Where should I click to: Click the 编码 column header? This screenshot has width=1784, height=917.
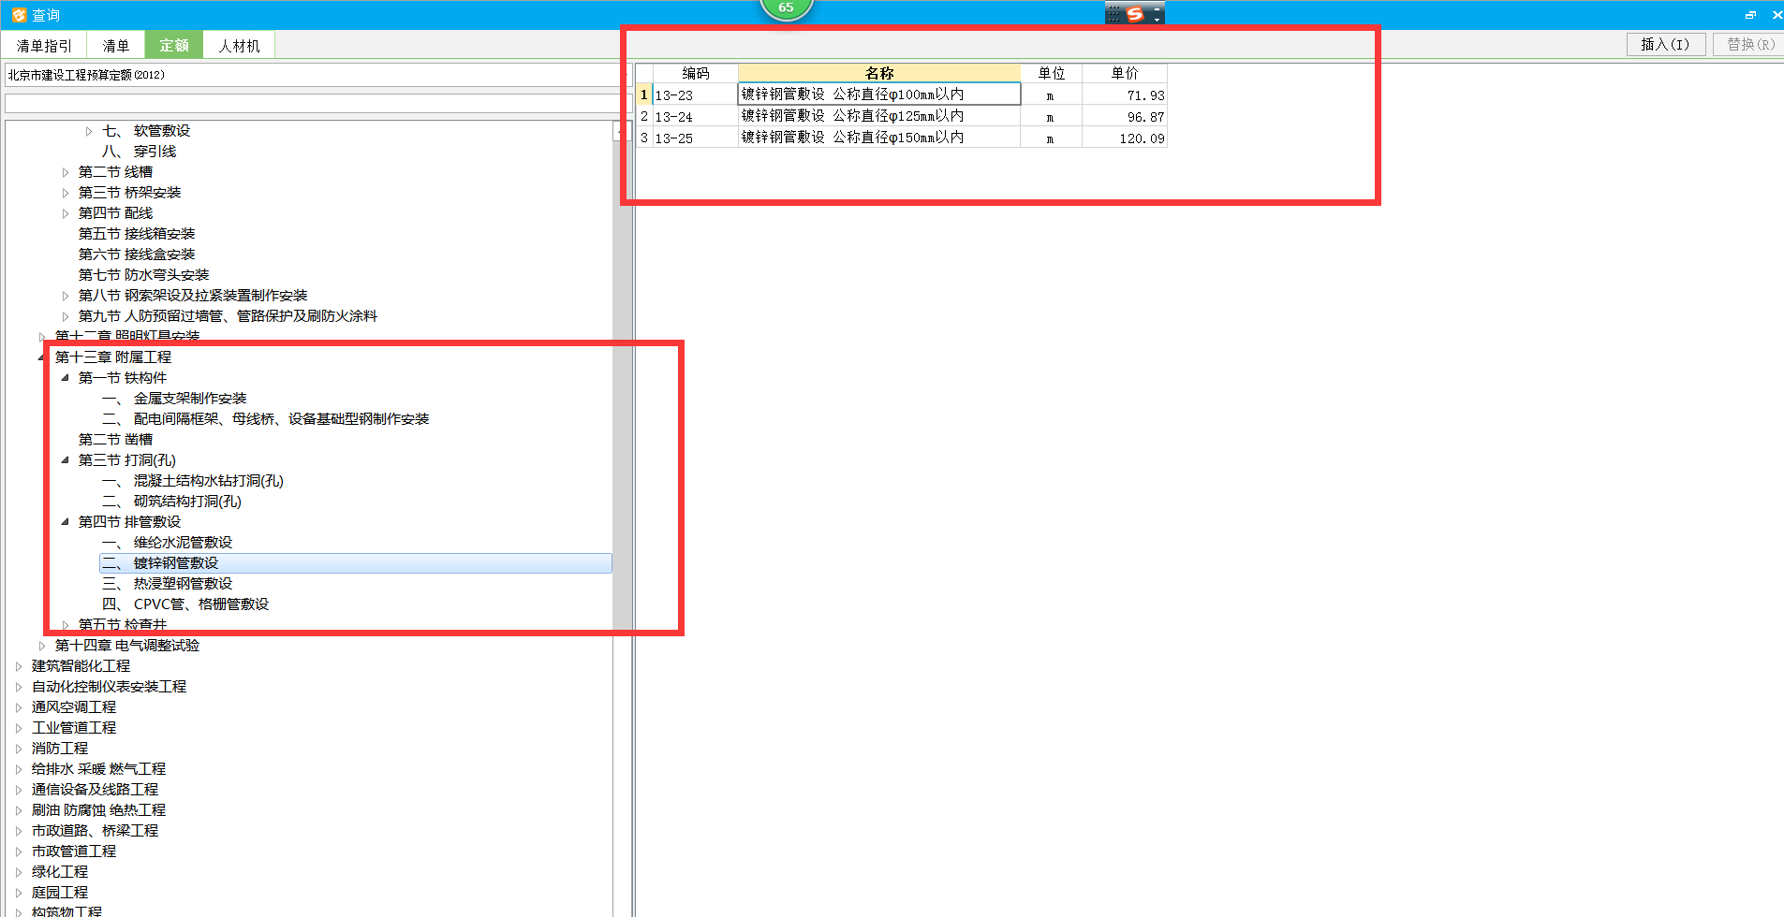coord(695,73)
